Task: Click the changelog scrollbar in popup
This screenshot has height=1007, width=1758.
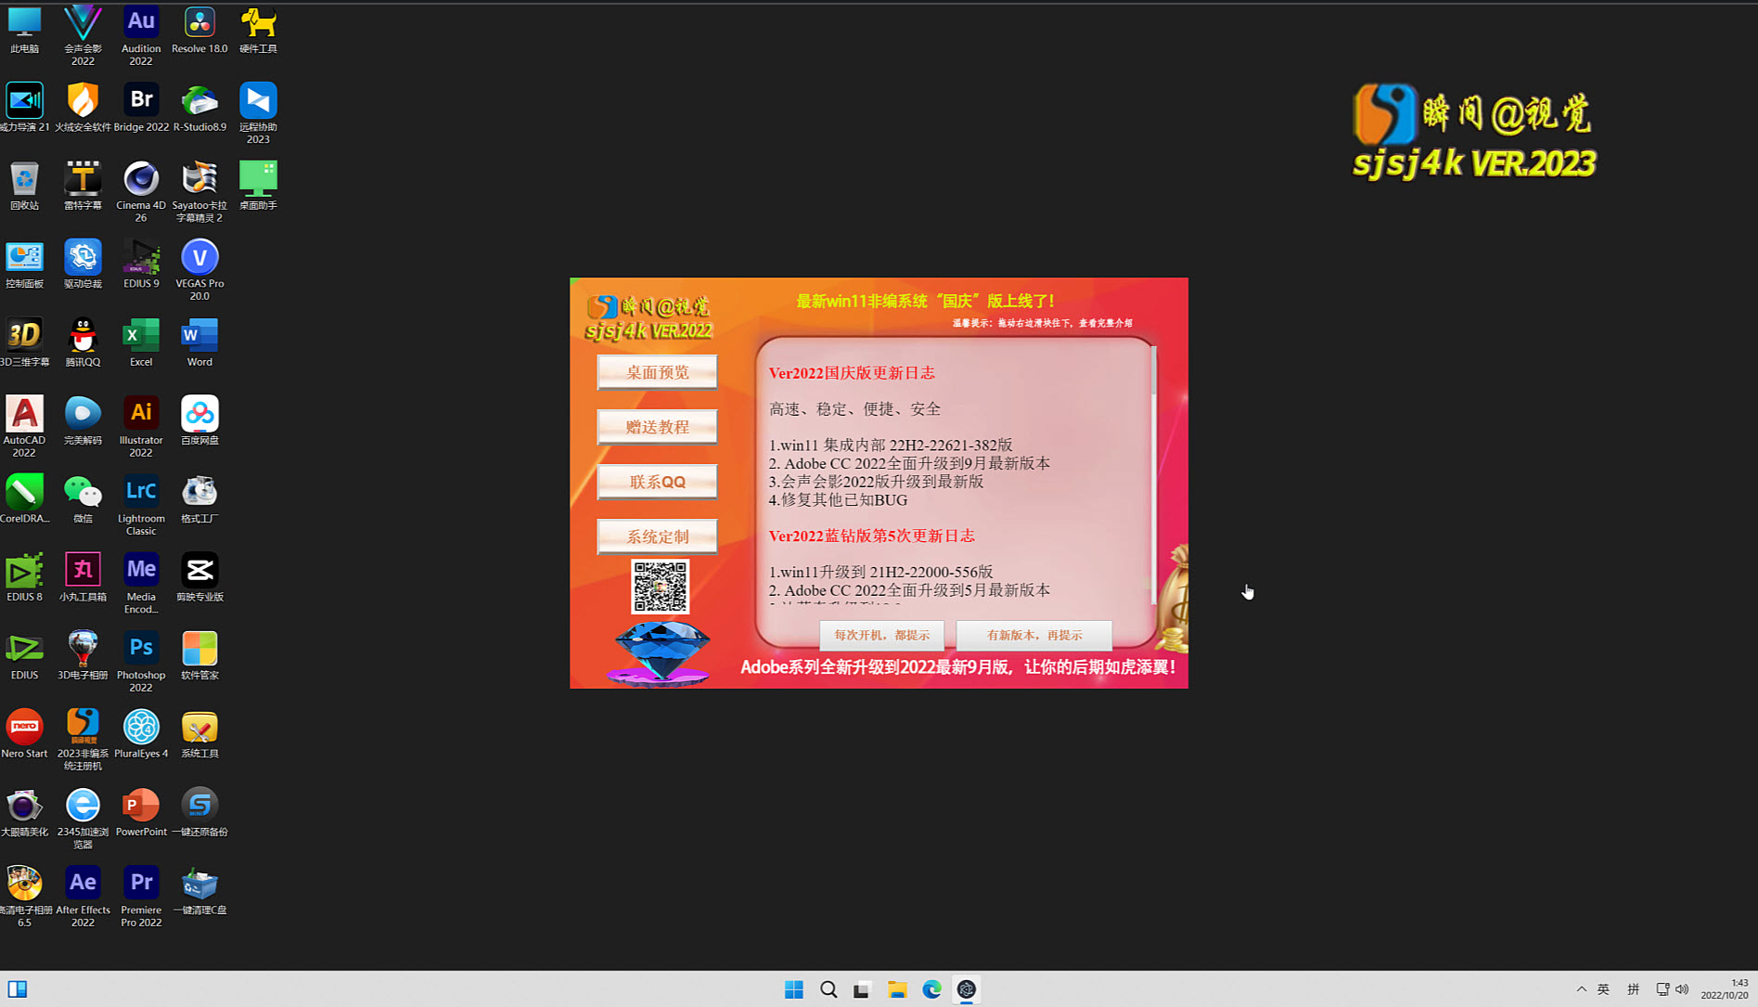Action: pyautogui.click(x=1153, y=473)
